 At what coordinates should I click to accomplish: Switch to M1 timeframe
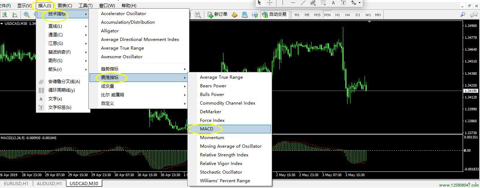point(297,15)
